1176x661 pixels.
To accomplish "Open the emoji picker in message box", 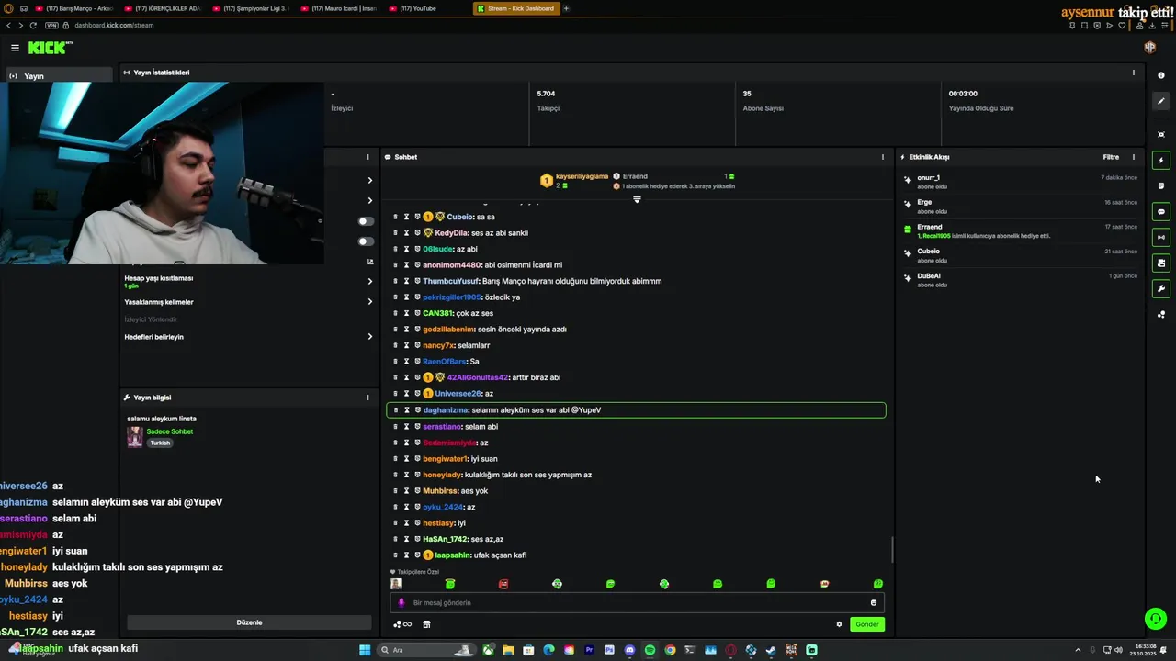I will (x=874, y=603).
